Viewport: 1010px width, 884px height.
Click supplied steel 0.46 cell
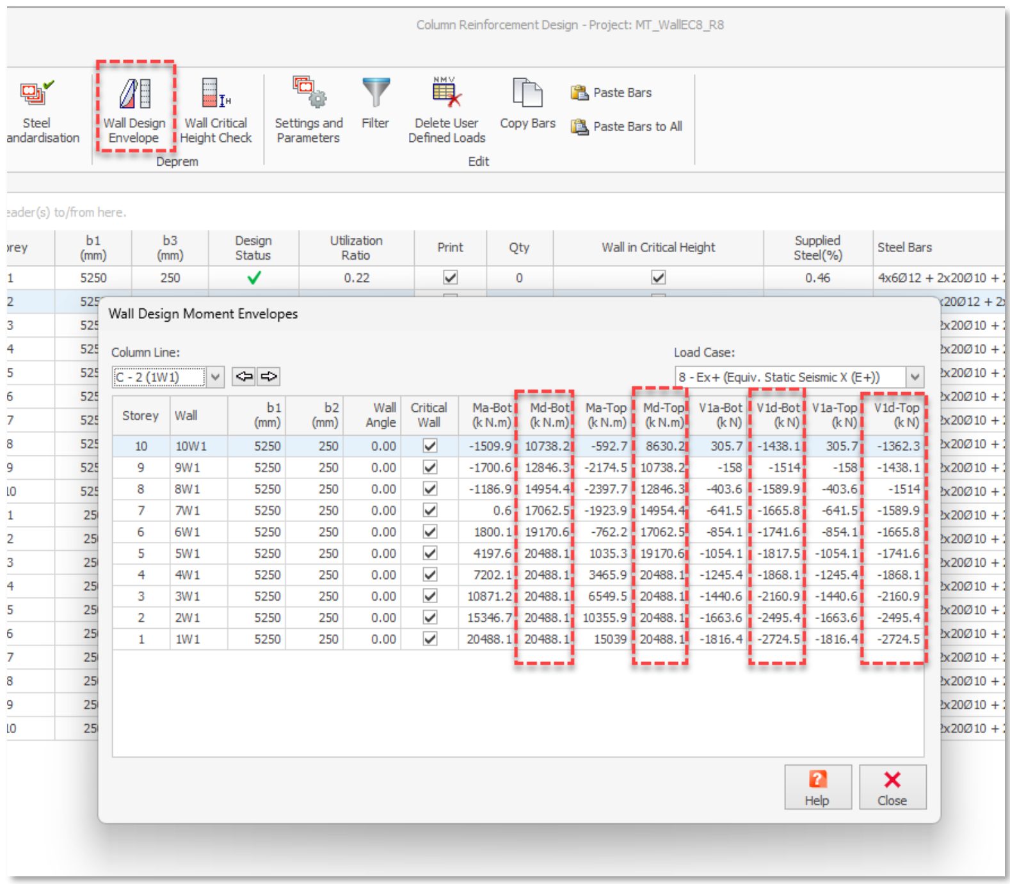click(818, 278)
